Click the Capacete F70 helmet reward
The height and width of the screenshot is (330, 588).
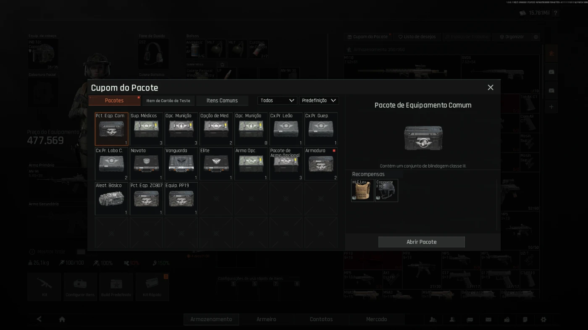[x=386, y=191]
